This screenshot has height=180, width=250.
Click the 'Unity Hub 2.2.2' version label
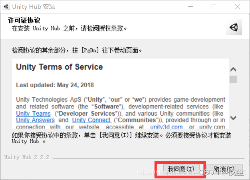point(27,157)
